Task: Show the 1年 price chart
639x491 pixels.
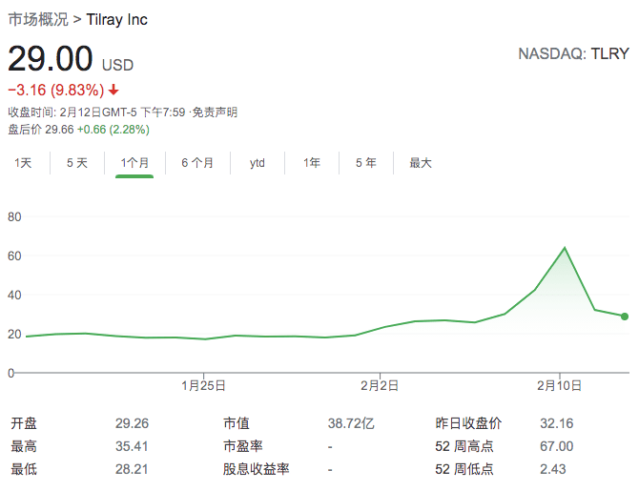Action: [x=312, y=163]
